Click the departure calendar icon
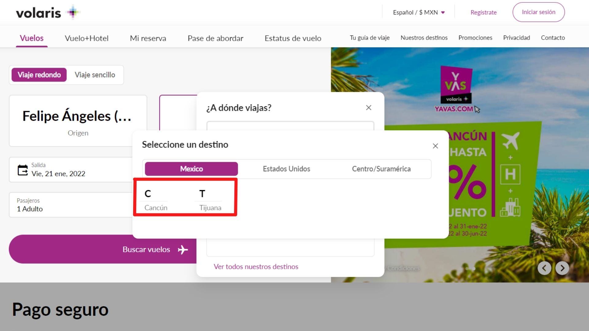The height and width of the screenshot is (331, 589). [22, 170]
